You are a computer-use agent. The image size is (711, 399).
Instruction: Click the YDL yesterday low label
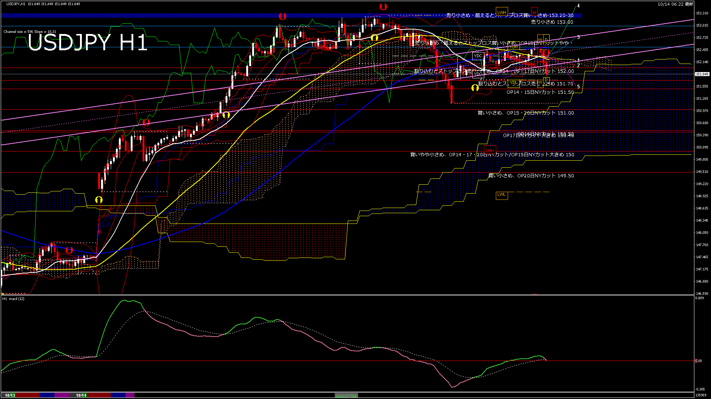[513, 83]
